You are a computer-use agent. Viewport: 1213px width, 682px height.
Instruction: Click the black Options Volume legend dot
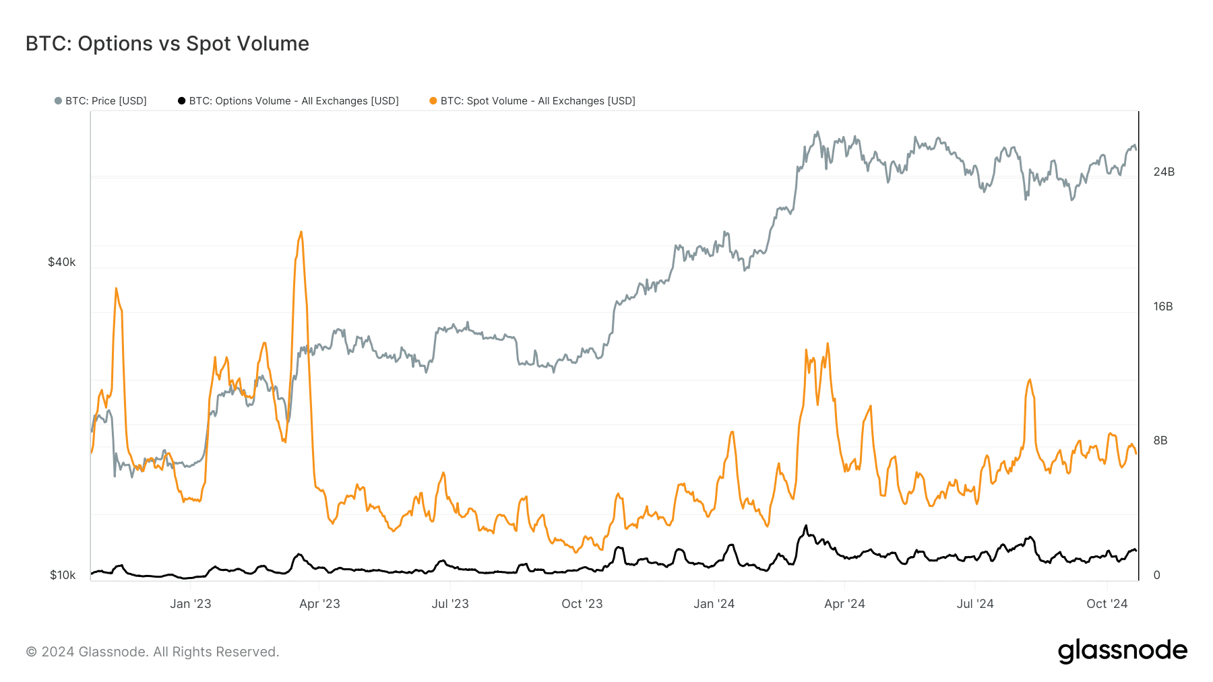(x=181, y=101)
